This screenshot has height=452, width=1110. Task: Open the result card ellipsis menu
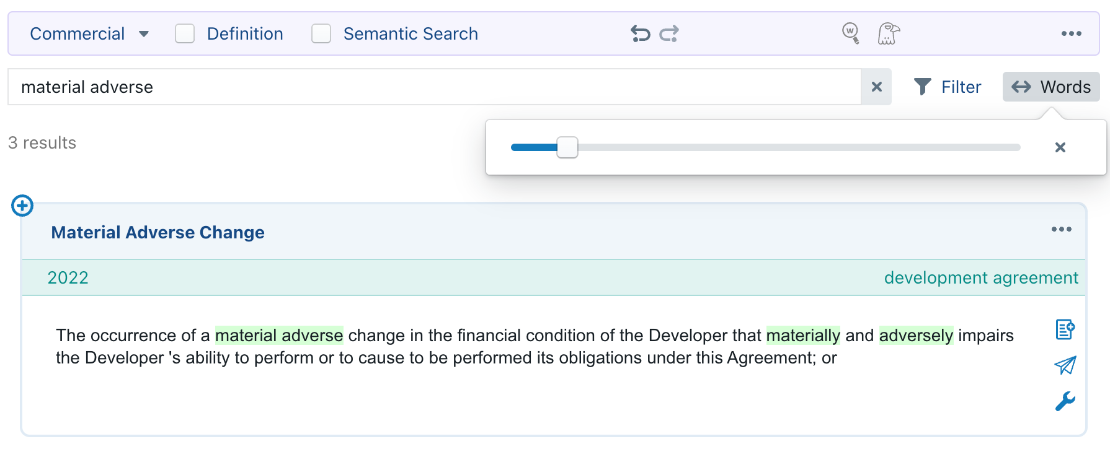coord(1061,229)
